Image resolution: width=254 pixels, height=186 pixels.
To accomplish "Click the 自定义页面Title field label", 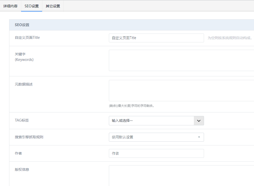I will (27, 38).
